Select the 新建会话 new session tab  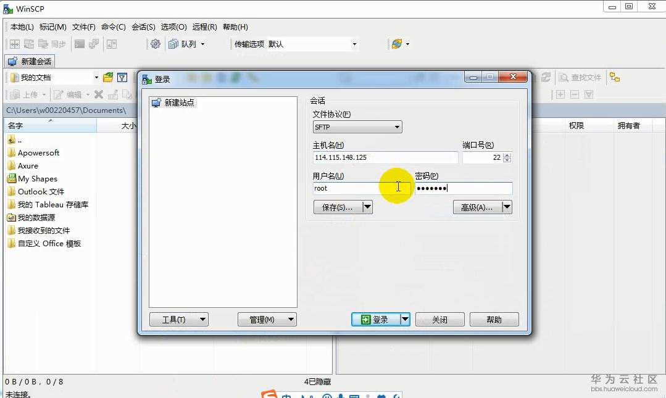[x=30, y=62]
